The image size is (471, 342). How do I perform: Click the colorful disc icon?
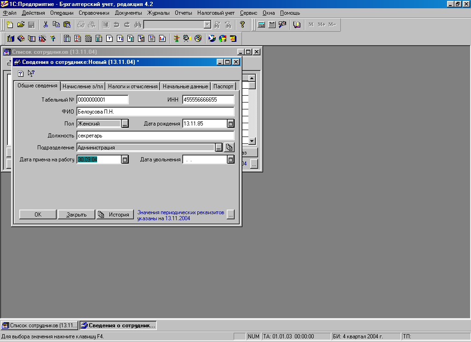point(198,39)
